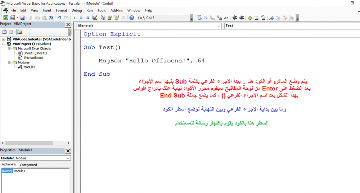Open the blue Help question mark icon
This screenshot has height=193, width=360.
[x=131, y=18]
